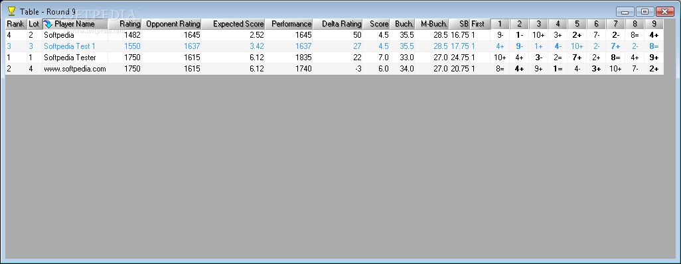This screenshot has width=681, height=264.
Task: Select round 3 column header
Action: (538, 24)
